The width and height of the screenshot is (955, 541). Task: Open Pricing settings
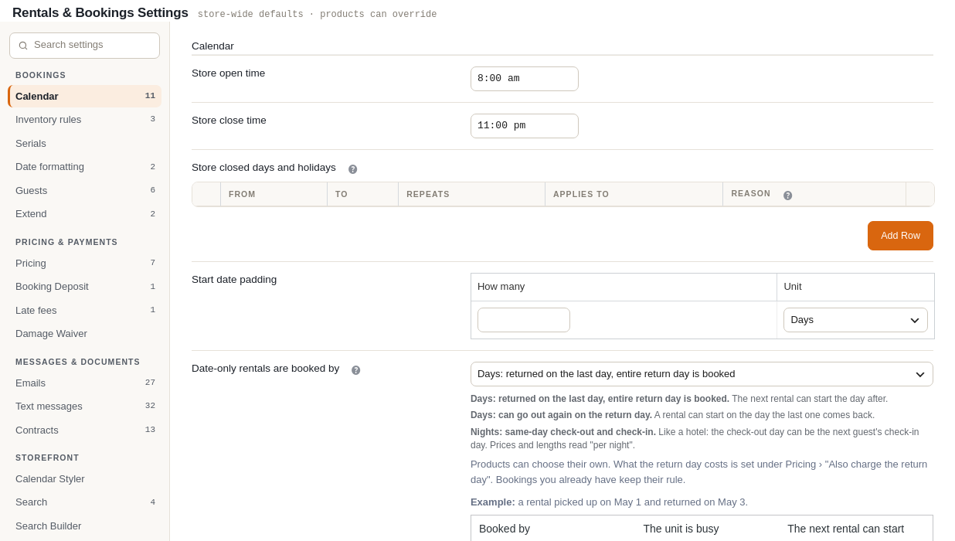coord(85,263)
